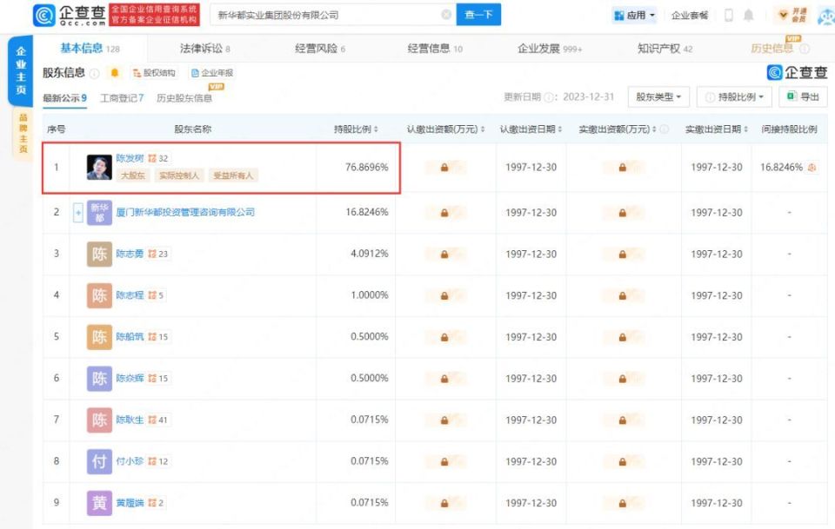The image size is (835, 529).
Task: Open the 股权结构 chart icon
Action: pyautogui.click(x=137, y=73)
